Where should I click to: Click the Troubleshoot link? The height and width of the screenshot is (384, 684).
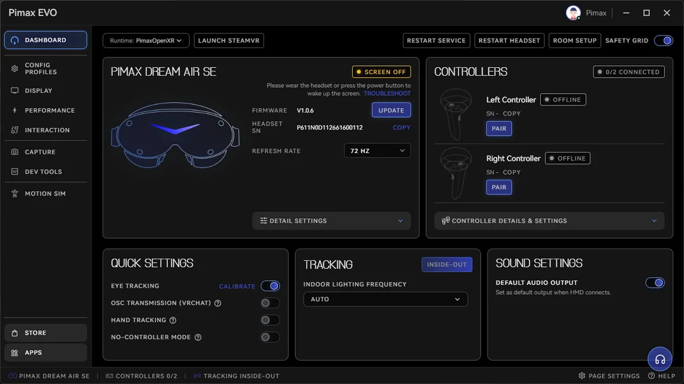388,93
